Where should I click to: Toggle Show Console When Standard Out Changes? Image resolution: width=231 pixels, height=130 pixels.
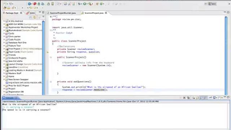coord(201,97)
